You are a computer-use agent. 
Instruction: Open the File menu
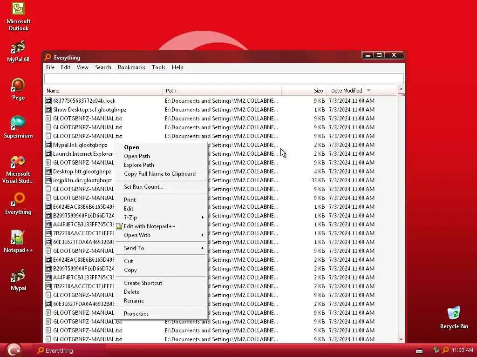pyautogui.click(x=50, y=67)
